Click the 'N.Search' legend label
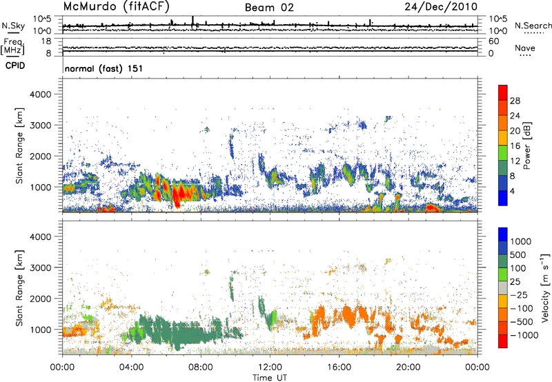Image resolution: width=552 pixels, height=382 pixels. point(533,26)
